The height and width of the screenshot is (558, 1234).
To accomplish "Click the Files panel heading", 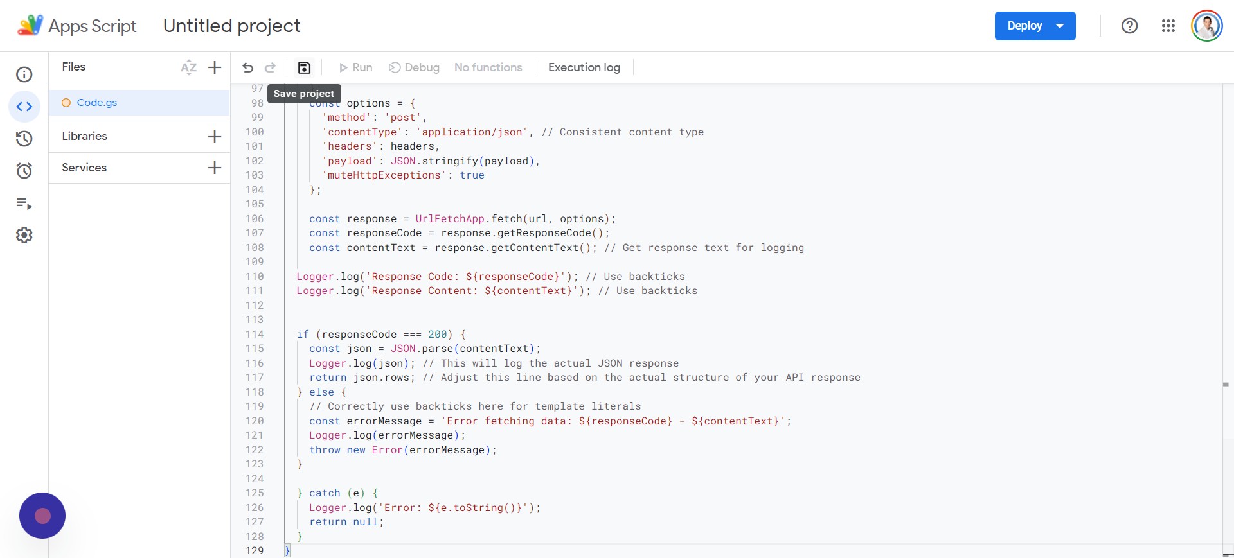I will (x=74, y=67).
